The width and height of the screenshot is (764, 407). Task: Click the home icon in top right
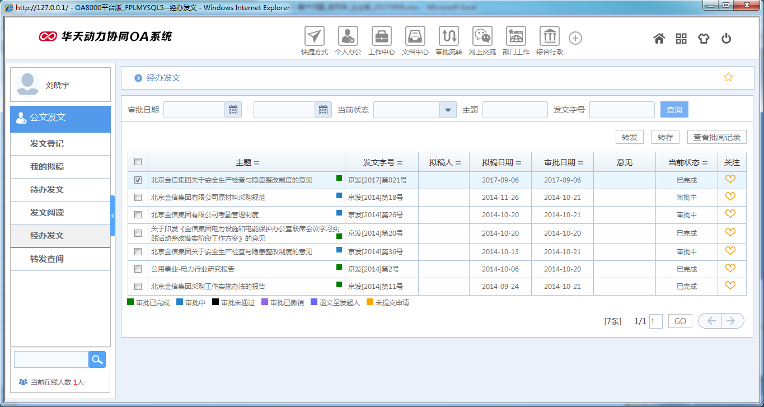point(659,38)
